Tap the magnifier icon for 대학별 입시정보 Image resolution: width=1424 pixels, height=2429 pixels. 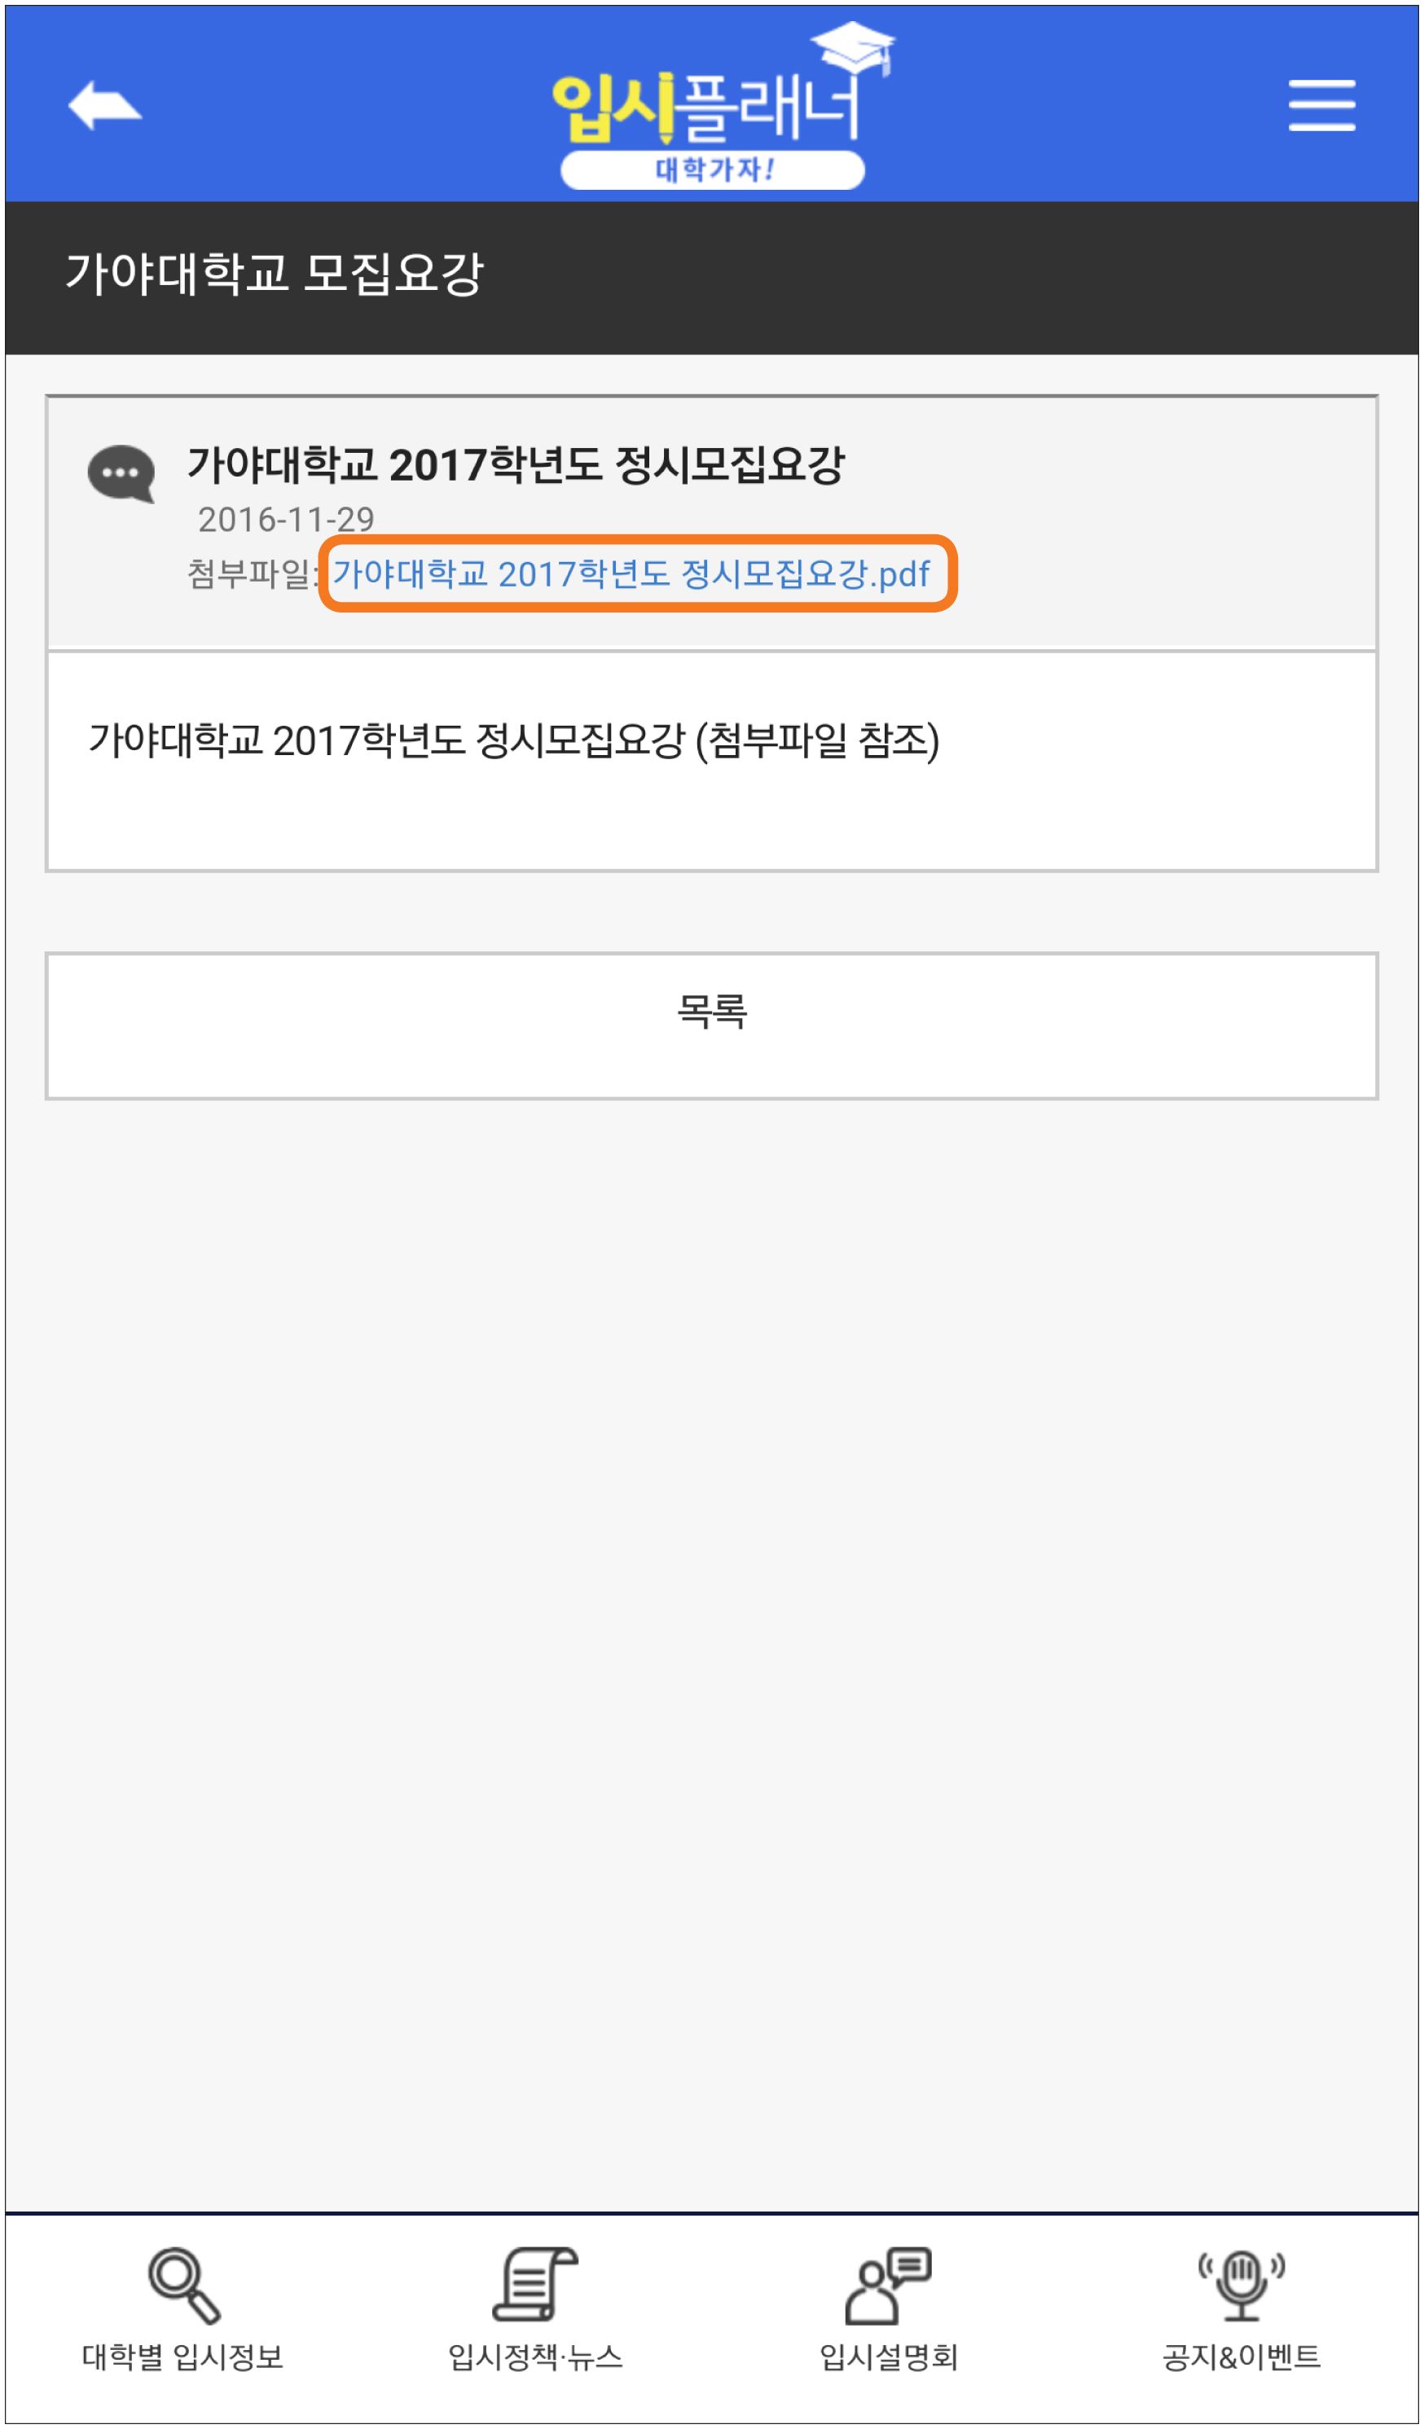coord(183,2286)
